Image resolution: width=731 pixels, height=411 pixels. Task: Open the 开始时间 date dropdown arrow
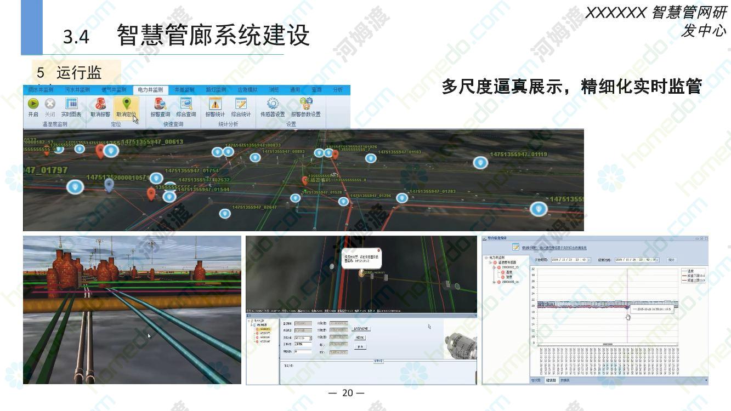pyautogui.click(x=589, y=260)
